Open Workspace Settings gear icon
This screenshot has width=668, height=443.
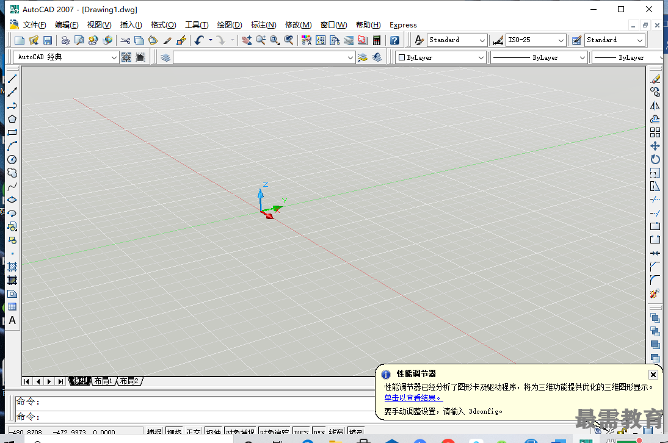click(126, 57)
